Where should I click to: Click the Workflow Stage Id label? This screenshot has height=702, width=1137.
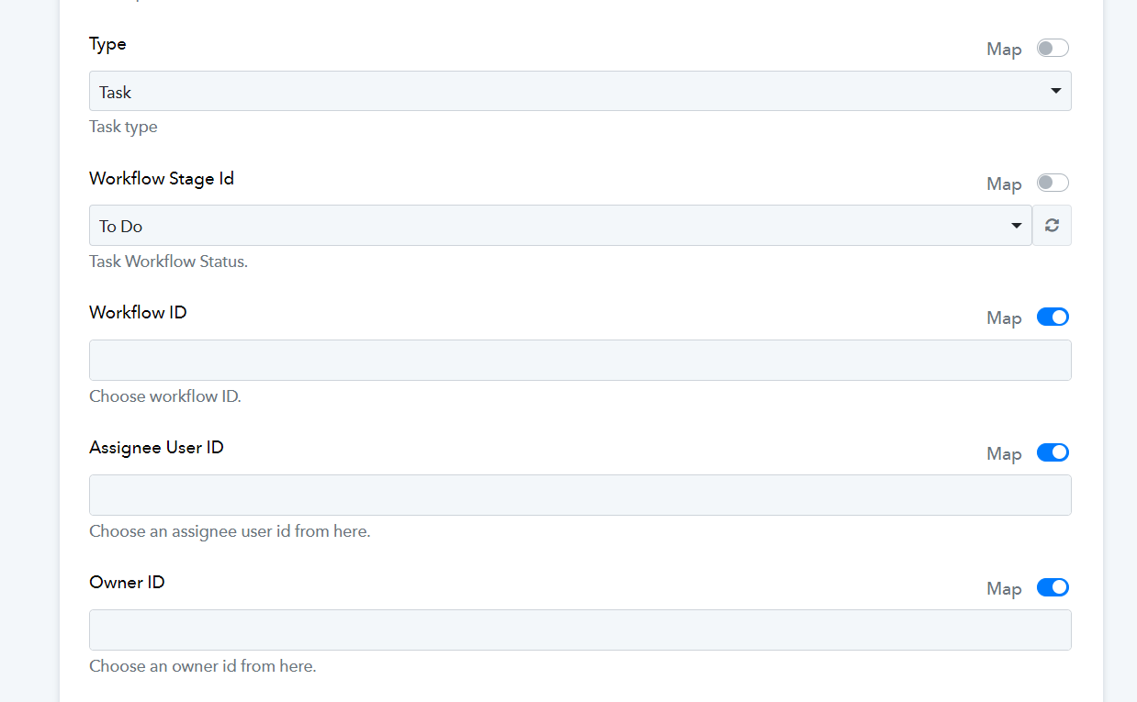[162, 178]
